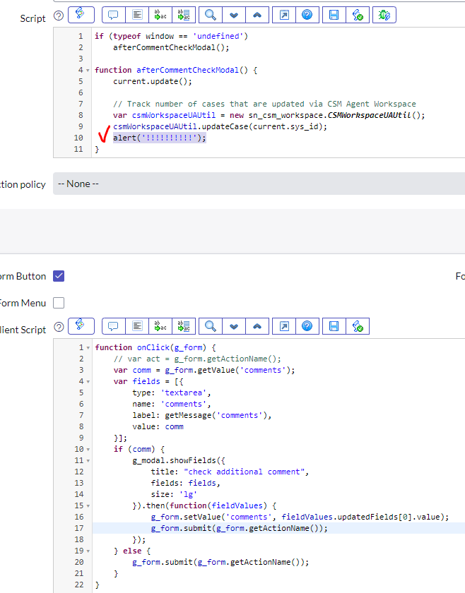
Task: Click the "size: 'lg'" line in Client Script
Action: tap(174, 494)
